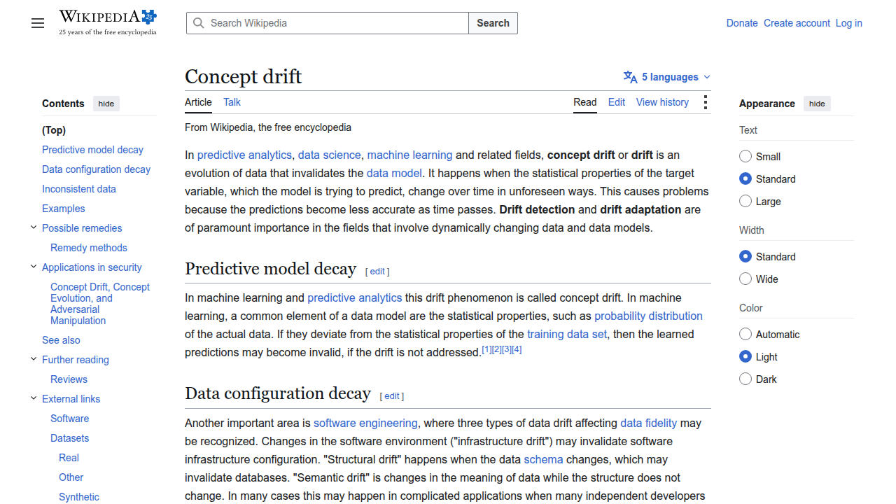Viewport: 896px width, 504px height.
Task: Click the Search button
Action: (493, 23)
